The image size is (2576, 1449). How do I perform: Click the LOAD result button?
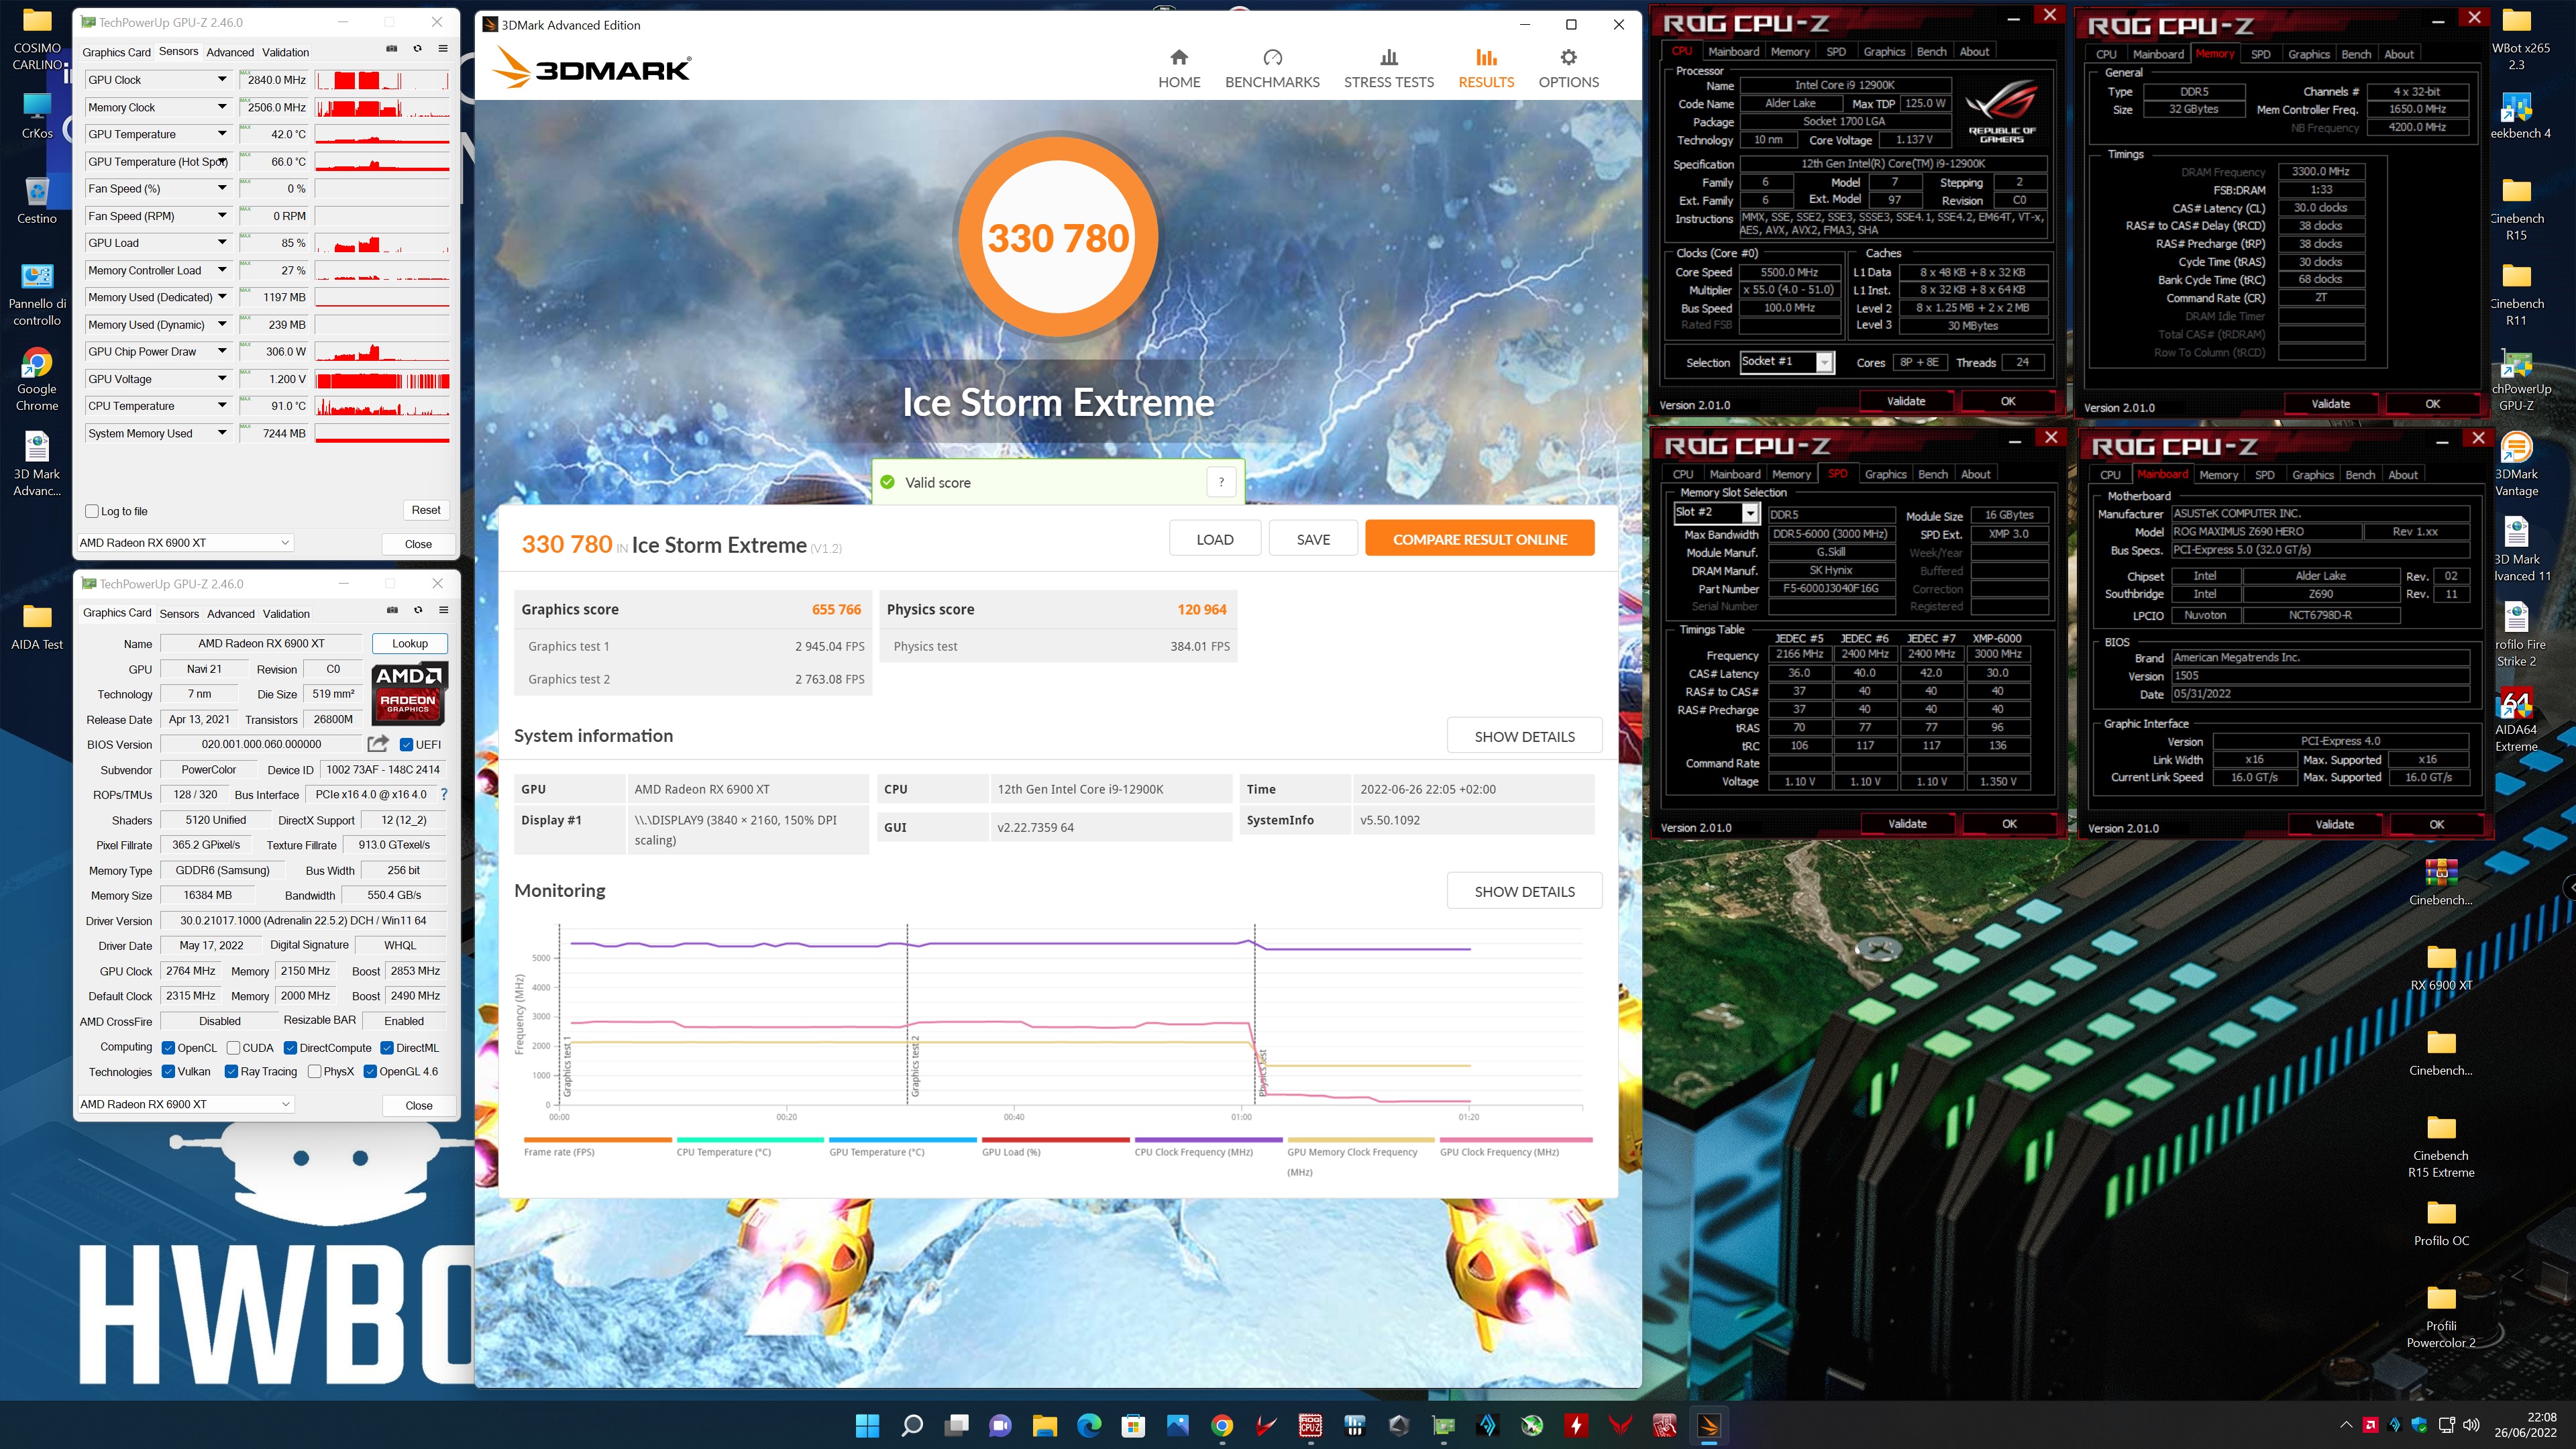click(1215, 539)
